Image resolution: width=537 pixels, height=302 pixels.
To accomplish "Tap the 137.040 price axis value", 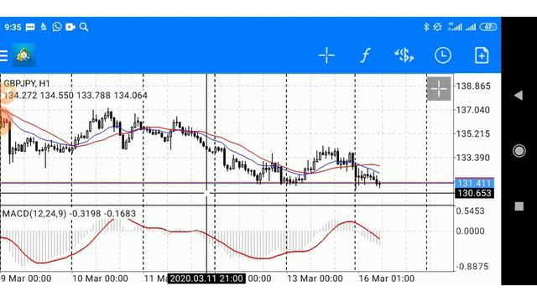I will (x=473, y=110).
